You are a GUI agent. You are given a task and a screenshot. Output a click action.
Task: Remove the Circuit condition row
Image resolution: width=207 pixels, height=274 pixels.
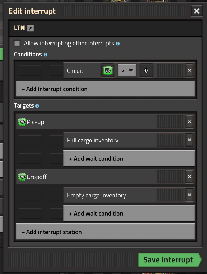189,70
